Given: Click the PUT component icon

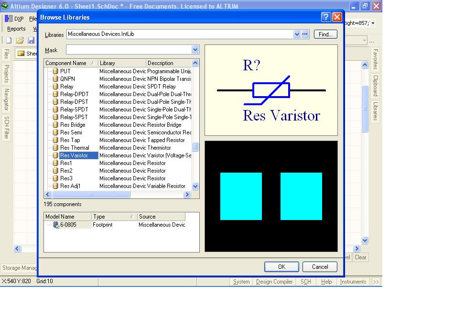Looking at the screenshot, I should pos(55,71).
